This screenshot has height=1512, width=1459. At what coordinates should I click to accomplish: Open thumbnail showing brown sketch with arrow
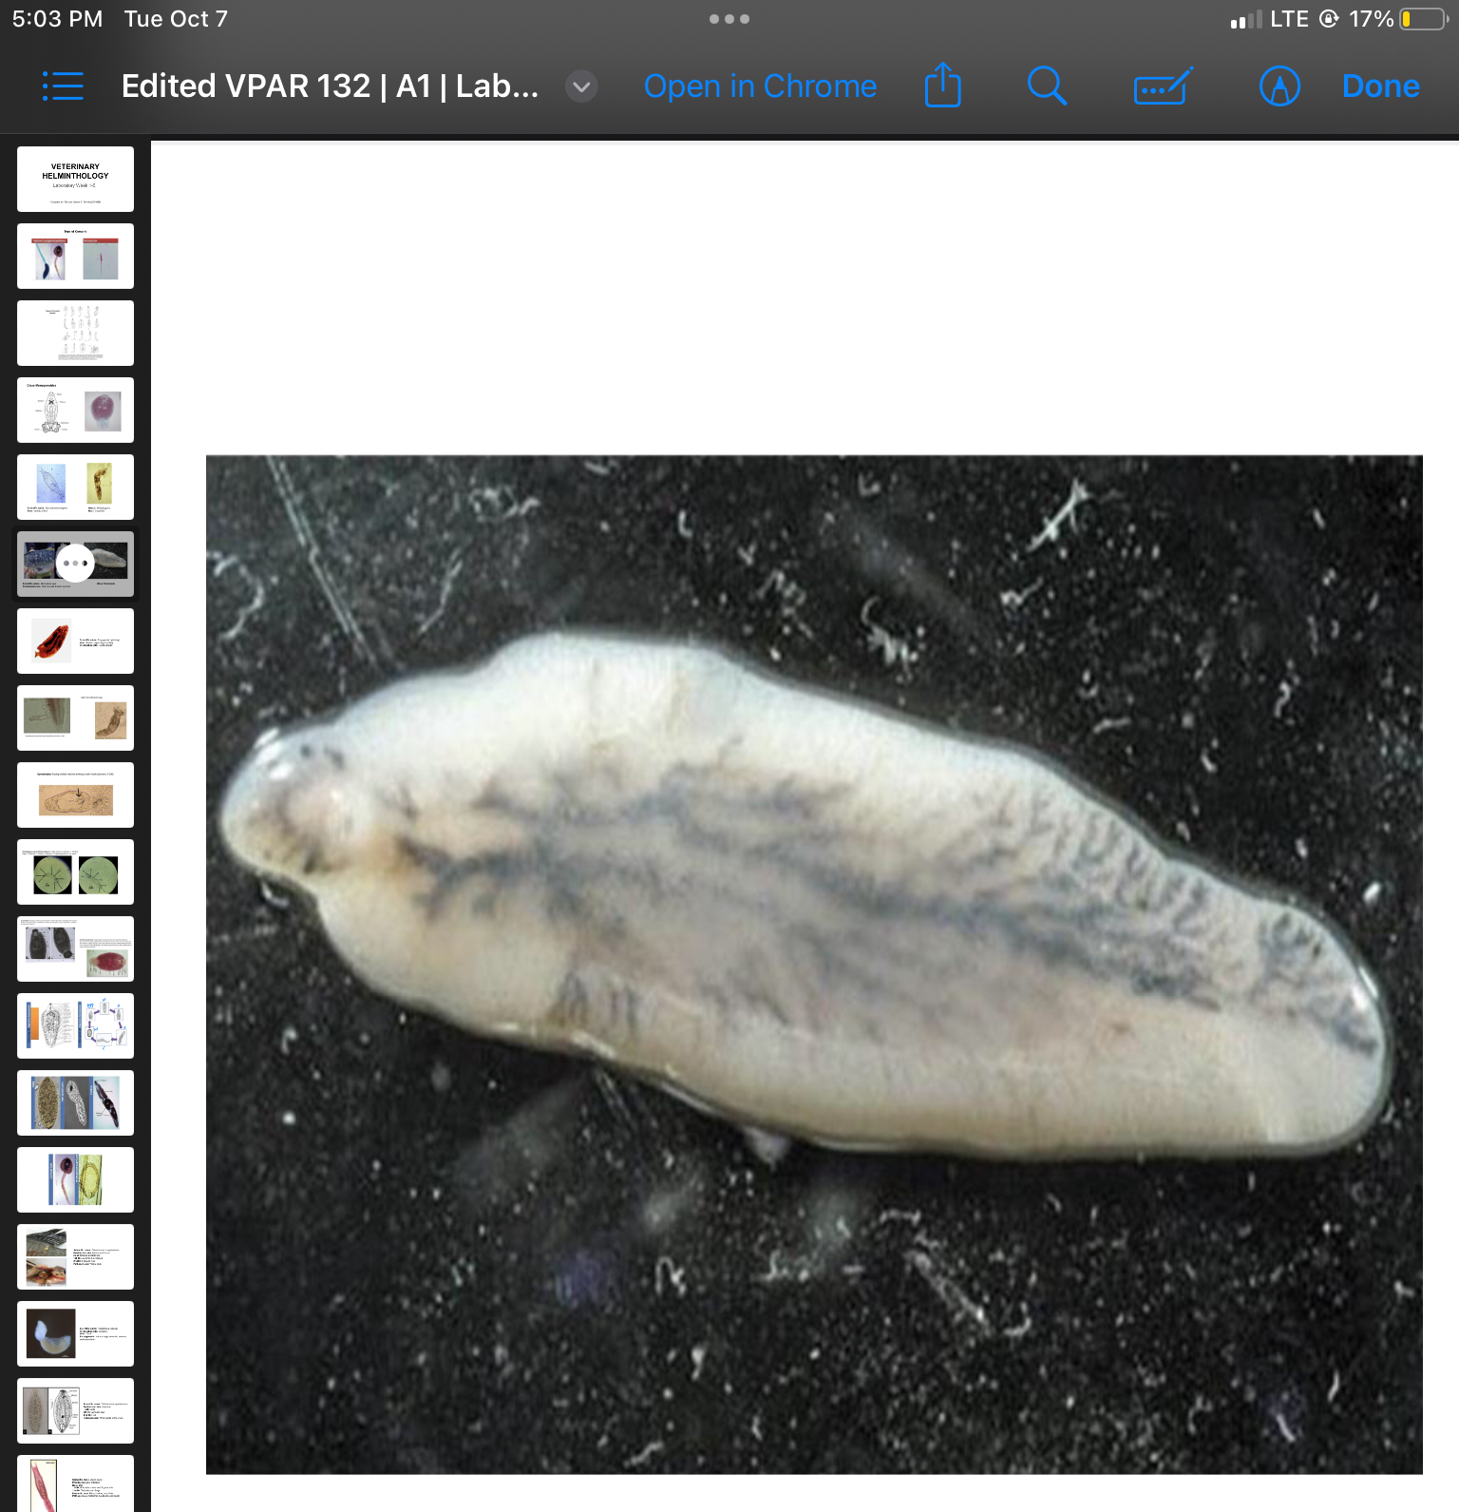[x=75, y=794]
